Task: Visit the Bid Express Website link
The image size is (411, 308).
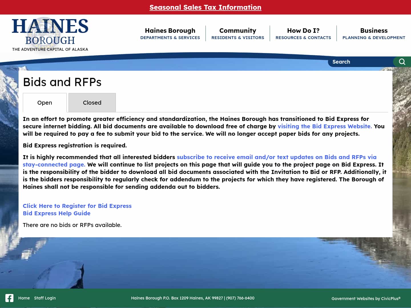Action: pyautogui.click(x=324, y=126)
